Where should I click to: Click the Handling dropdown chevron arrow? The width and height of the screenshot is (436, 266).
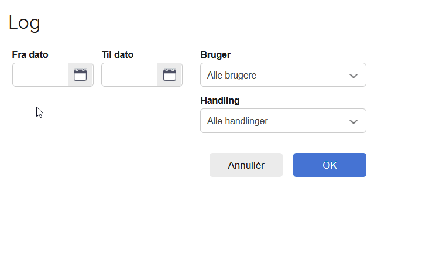point(353,122)
